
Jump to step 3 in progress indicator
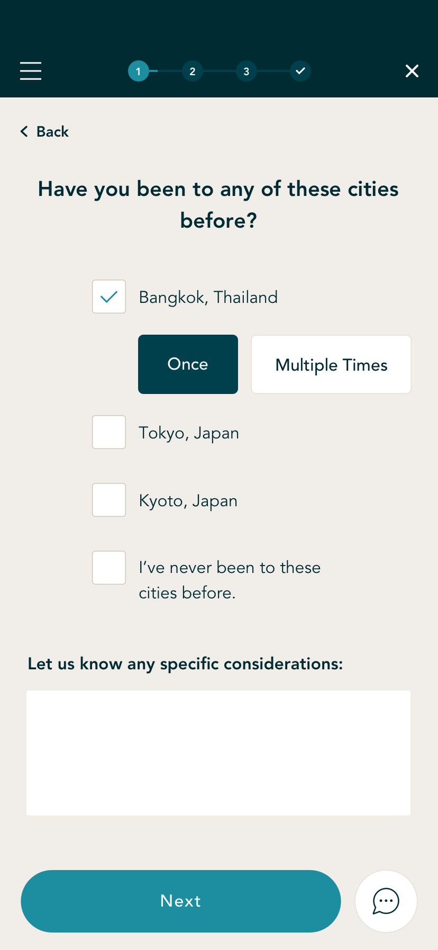click(x=247, y=71)
